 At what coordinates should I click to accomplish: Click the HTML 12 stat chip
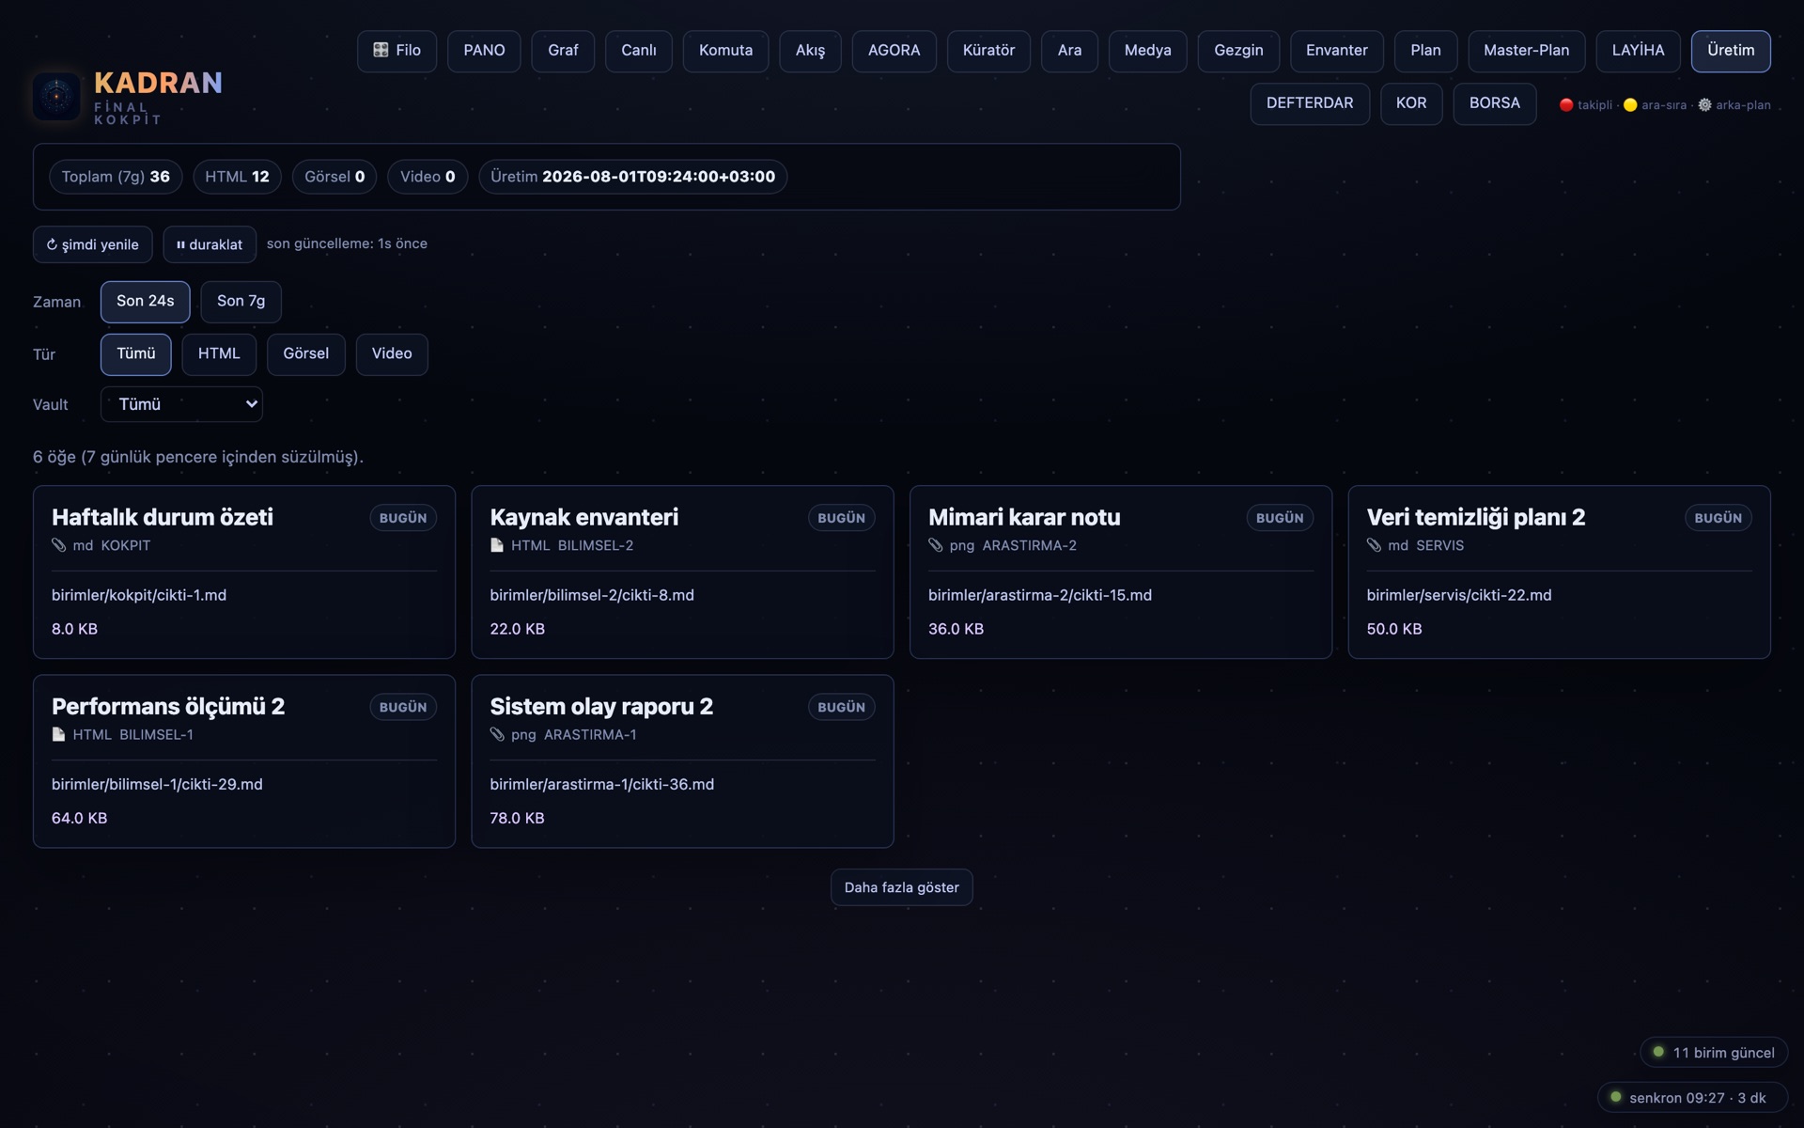[237, 177]
